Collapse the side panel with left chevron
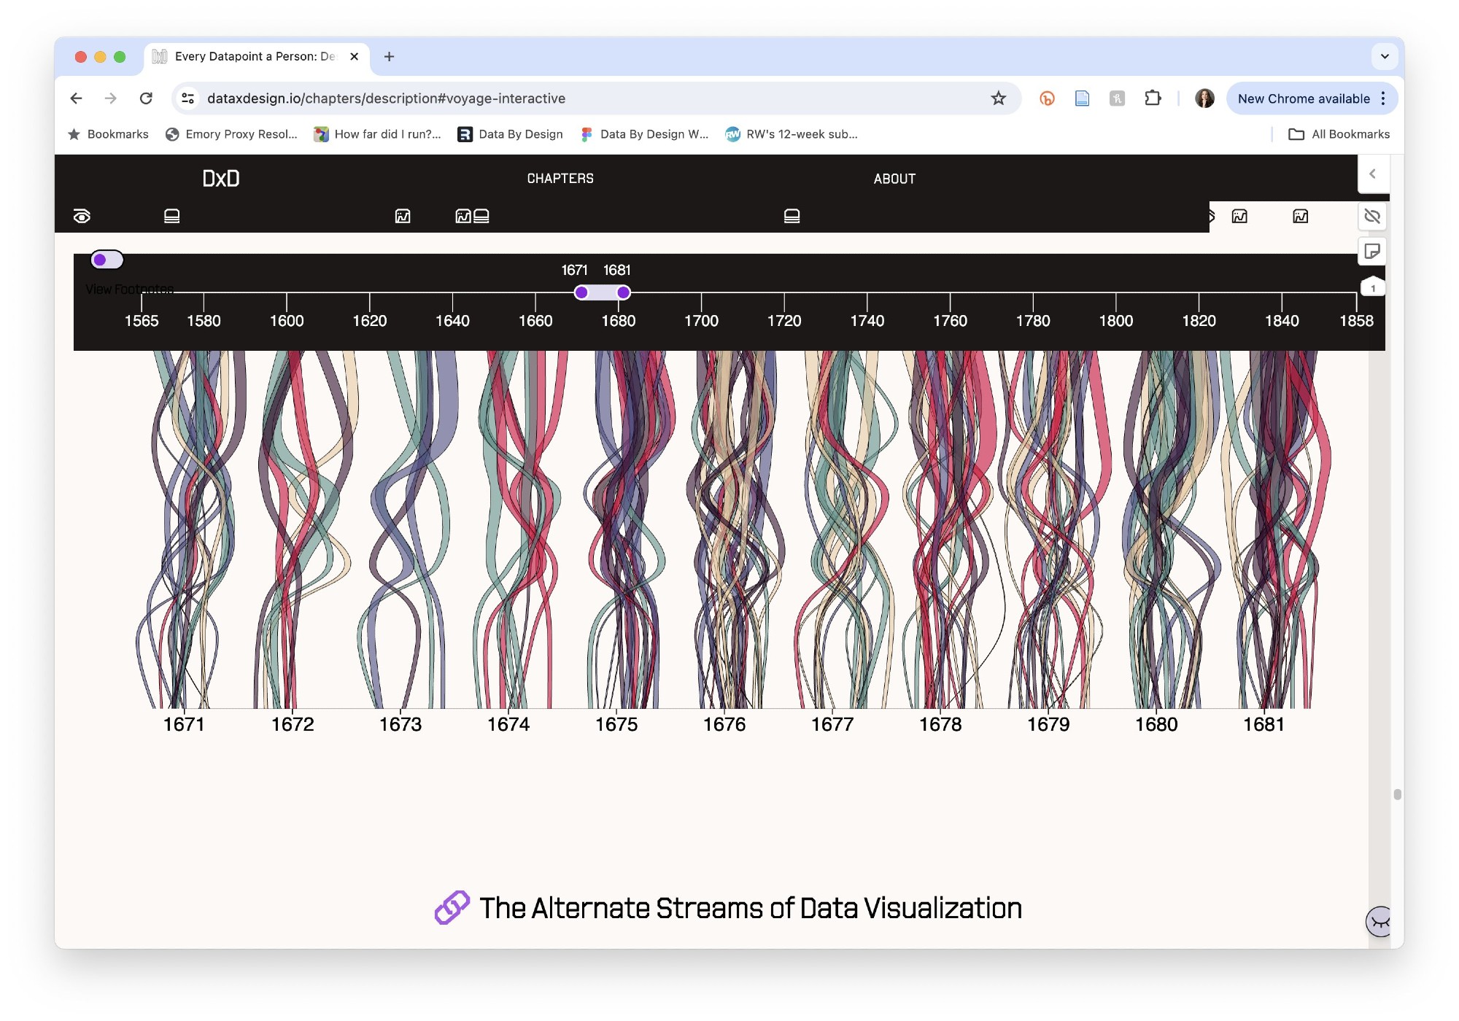 pos(1372,174)
